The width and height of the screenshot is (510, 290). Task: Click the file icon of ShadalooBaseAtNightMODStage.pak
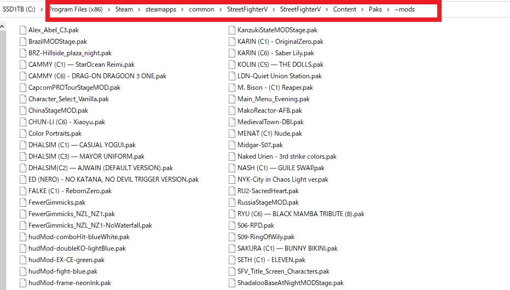click(x=232, y=283)
